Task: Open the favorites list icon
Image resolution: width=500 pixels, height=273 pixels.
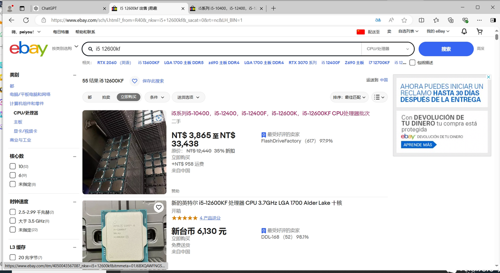Action: (436, 20)
